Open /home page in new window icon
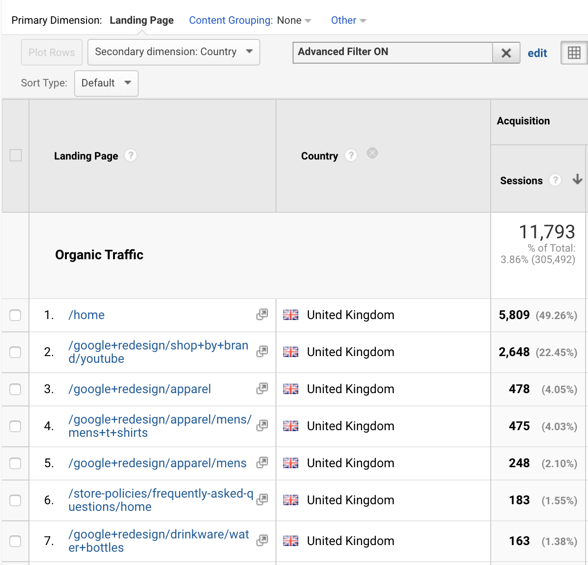 pyautogui.click(x=262, y=315)
